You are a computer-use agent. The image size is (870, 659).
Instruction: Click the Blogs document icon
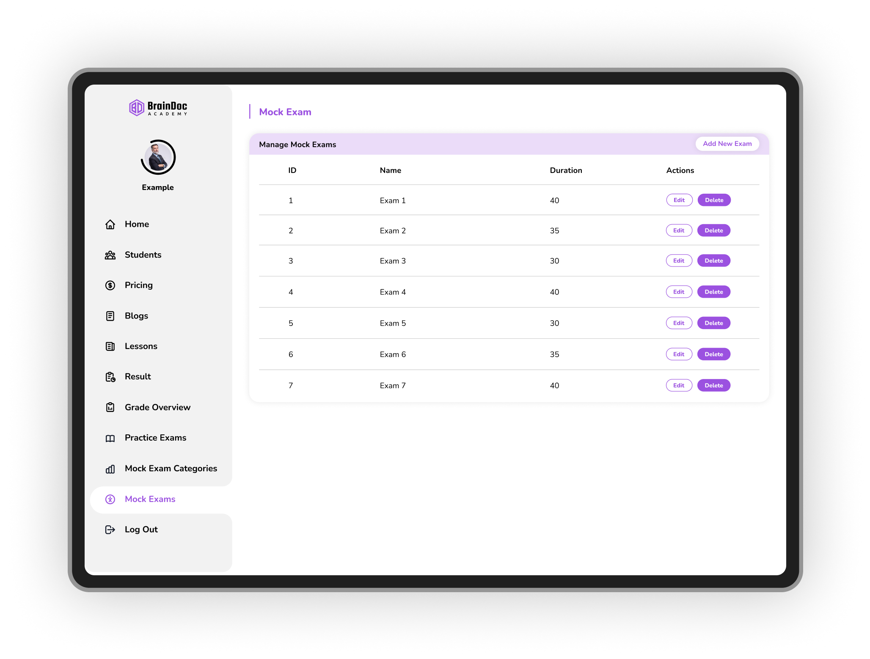pos(110,316)
